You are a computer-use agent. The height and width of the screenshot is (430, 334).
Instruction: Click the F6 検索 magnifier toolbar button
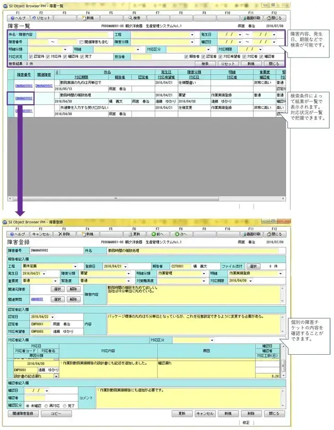[134, 18]
